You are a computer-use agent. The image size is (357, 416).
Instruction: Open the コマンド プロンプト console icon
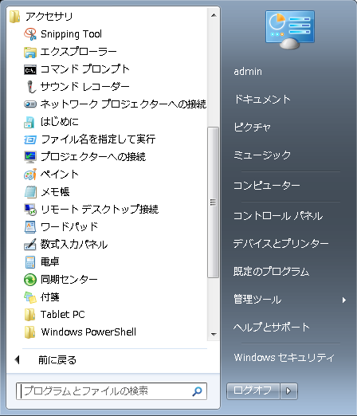coord(30,69)
